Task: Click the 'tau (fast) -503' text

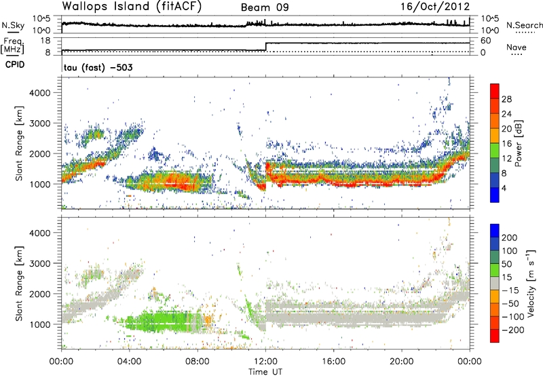Action: [98, 67]
